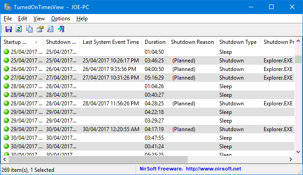Open the Options menu
The image size is (303, 175).
[61, 19]
